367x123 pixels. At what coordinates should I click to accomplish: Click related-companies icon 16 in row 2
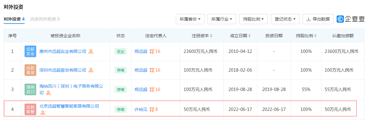click(155, 70)
